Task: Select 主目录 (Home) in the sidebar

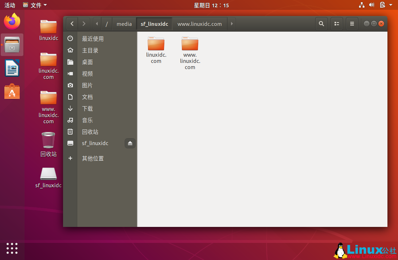Action: (89, 50)
